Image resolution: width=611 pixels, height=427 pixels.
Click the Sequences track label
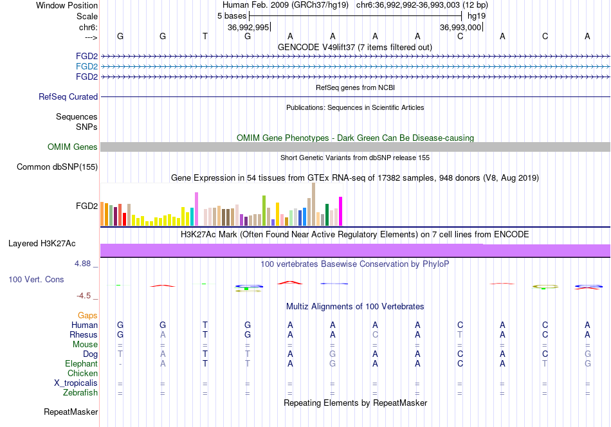[x=77, y=116]
